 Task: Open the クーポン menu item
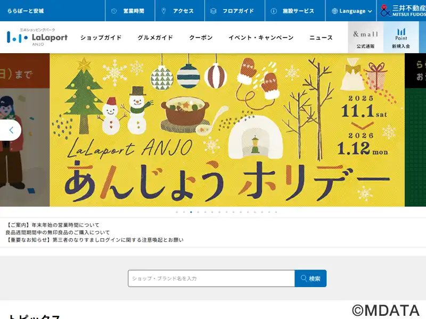(x=201, y=37)
